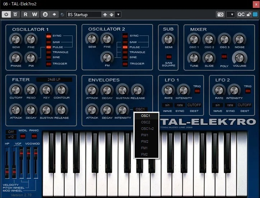Select FM1 in the destination popup
Viewport: 260px width, 198px height.
pos(146,148)
